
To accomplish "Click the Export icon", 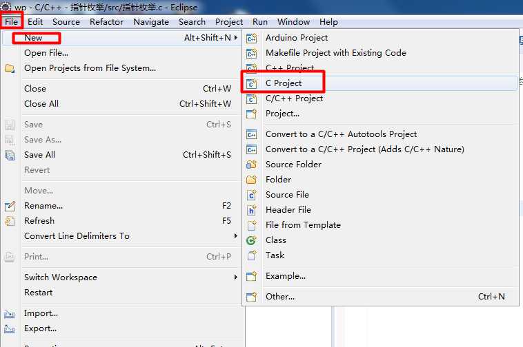I will (10, 328).
